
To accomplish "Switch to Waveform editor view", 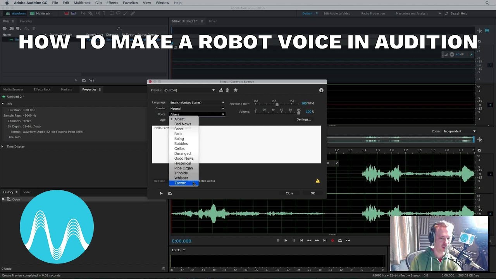I will [16, 13].
